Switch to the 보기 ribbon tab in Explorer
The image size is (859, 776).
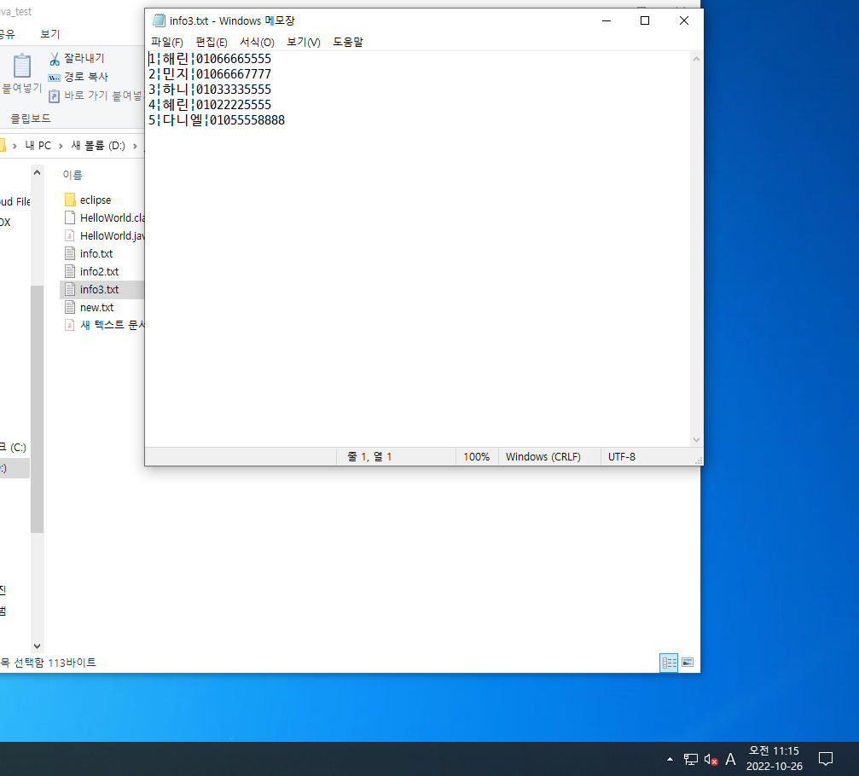(x=49, y=34)
